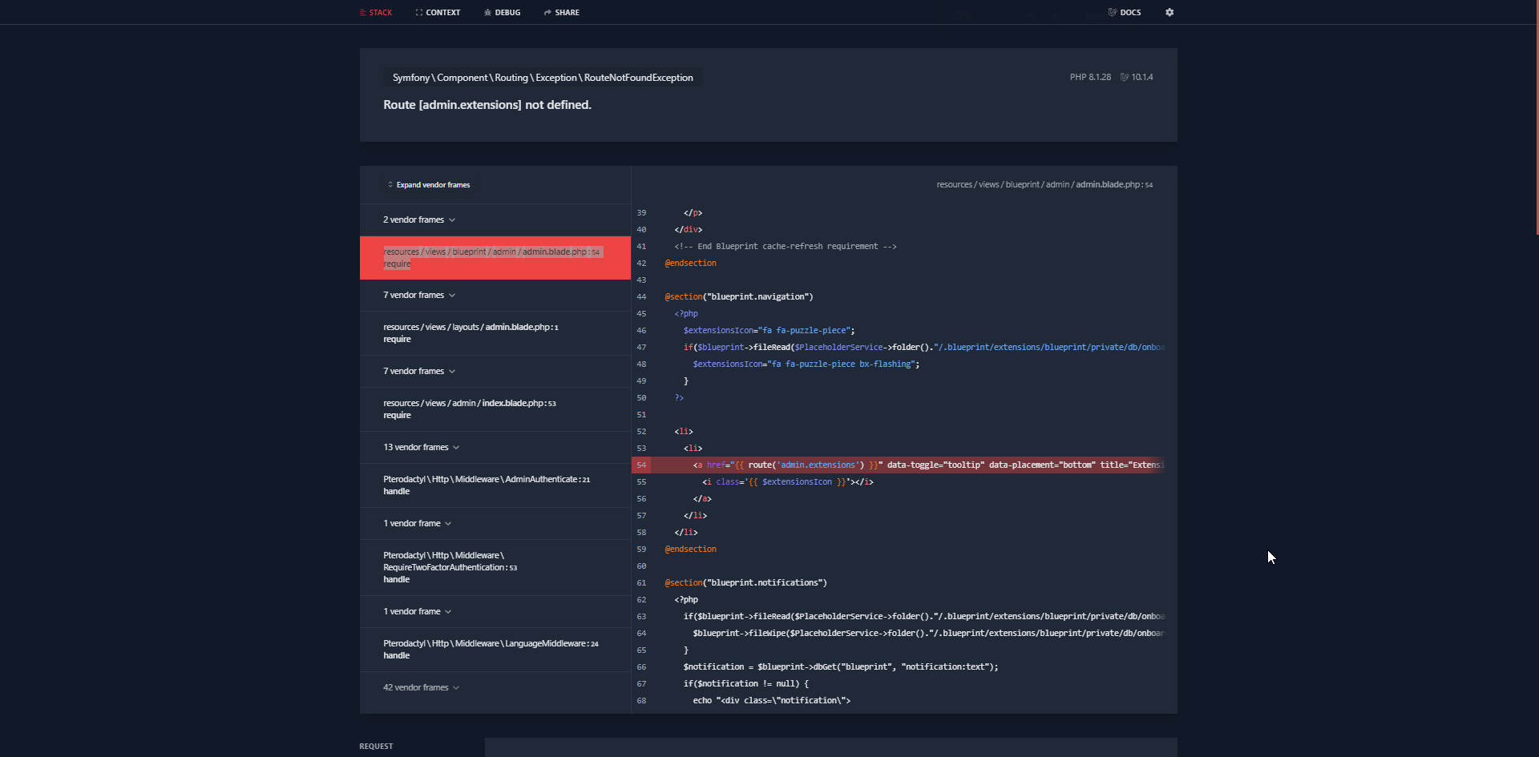Image resolution: width=1539 pixels, height=757 pixels.
Task: Expand the first 7 vendor frames group
Action: pos(495,295)
